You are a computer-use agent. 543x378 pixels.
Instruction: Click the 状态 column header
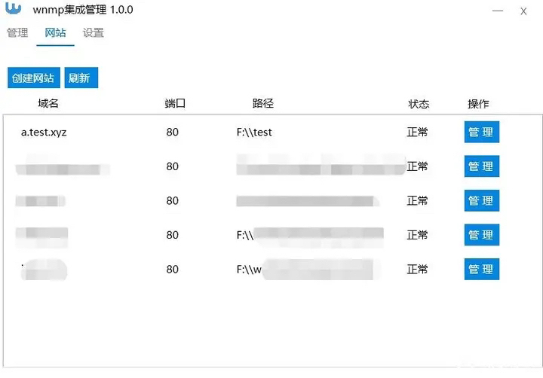[419, 104]
